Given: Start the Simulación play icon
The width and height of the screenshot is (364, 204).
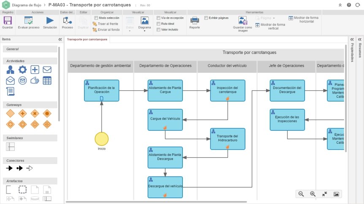Looking at the screenshot, I should [50, 21].
